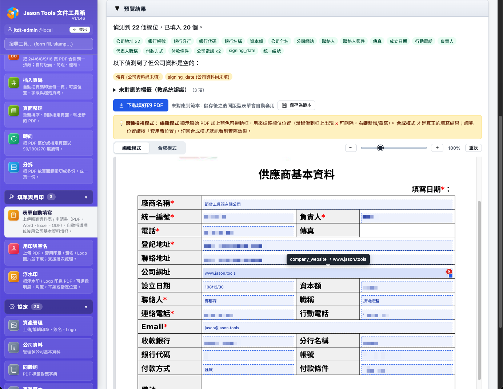Open the 同義詞 label mapping dictionary

pos(48,370)
